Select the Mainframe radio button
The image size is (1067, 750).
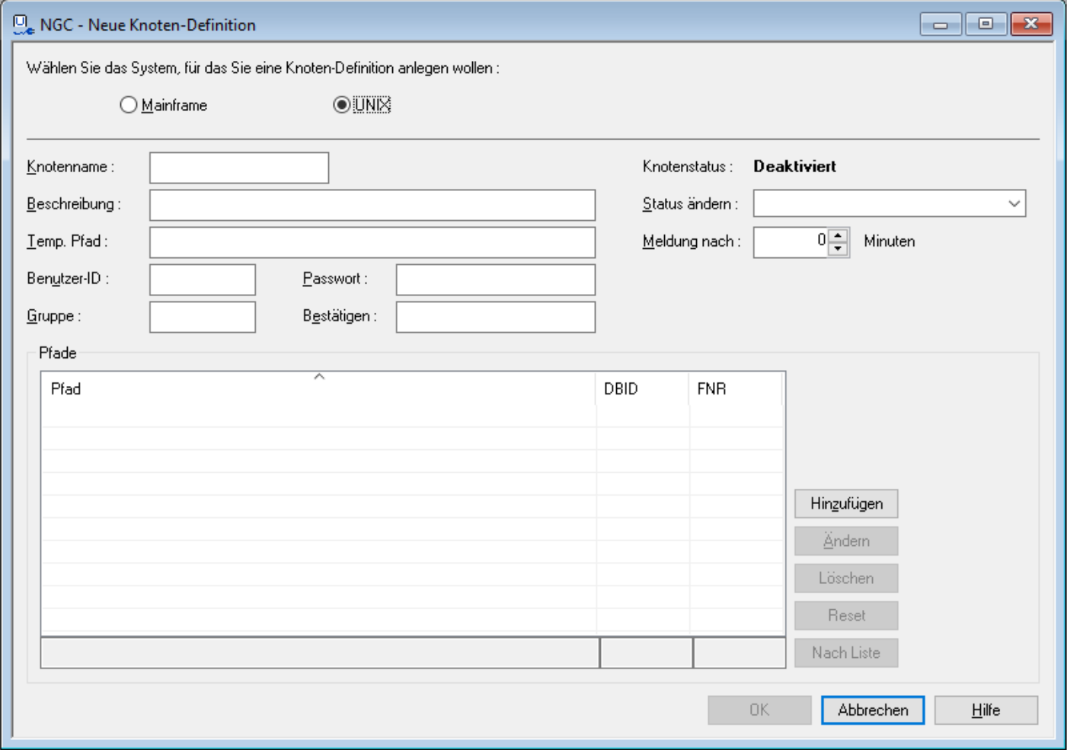129,105
